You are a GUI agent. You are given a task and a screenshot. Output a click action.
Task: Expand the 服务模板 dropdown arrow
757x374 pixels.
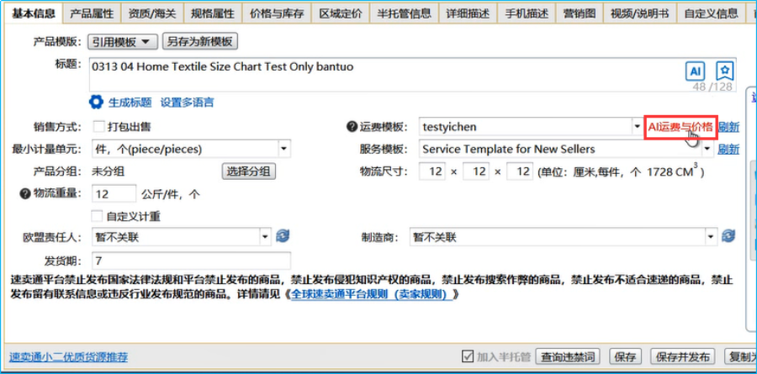tap(707, 149)
